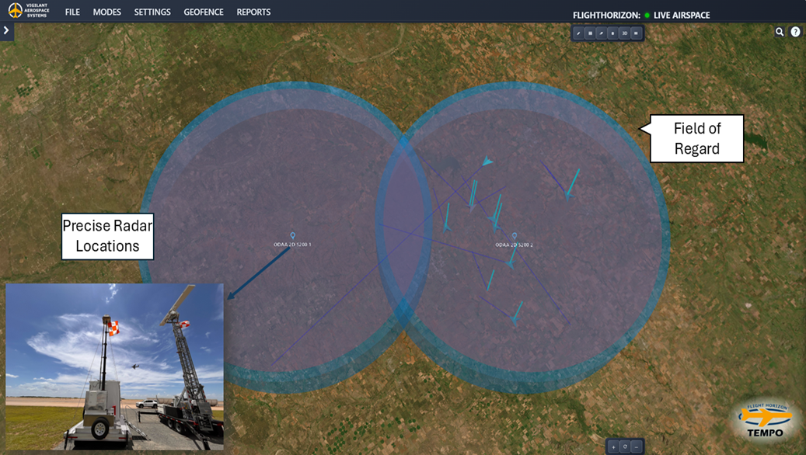Click the Vigilant Aerospace Systems logo
Image resolution: width=806 pixels, height=455 pixels.
pyautogui.click(x=29, y=11)
